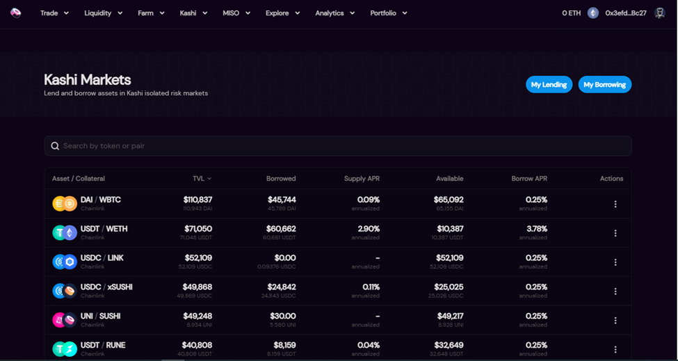Click the 2.90% supply APR value

click(x=369, y=229)
